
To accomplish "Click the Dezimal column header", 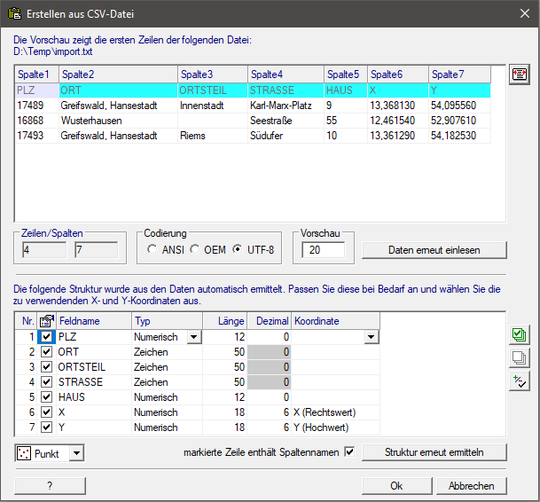I will (270, 321).
